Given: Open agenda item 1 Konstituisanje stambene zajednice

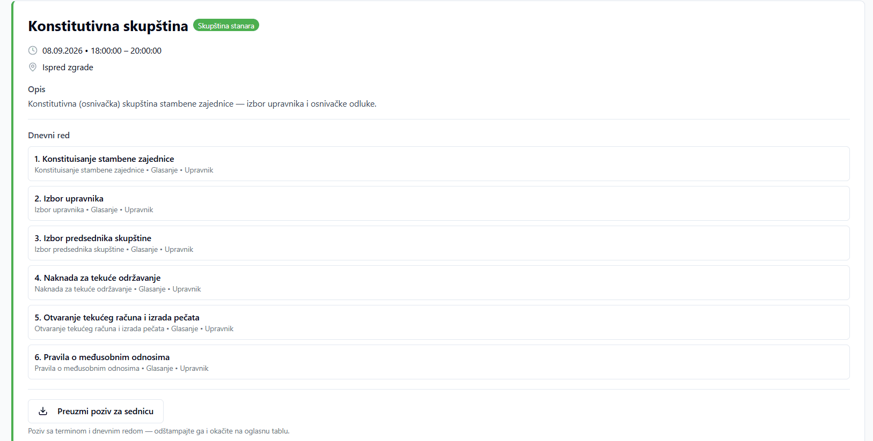Looking at the screenshot, I should pyautogui.click(x=438, y=163).
